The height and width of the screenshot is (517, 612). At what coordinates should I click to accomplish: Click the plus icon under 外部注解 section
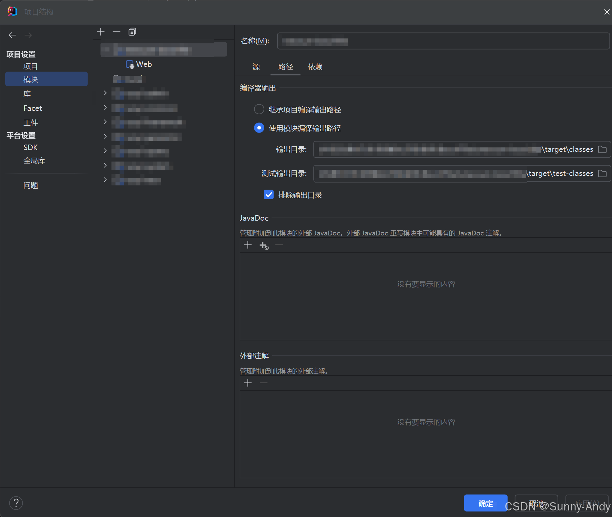tap(247, 383)
